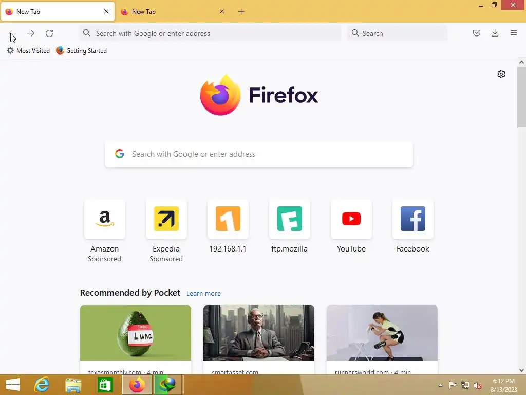Viewport: 526px width, 395px height.
Task: Focus the toolbar Search box
Action: click(397, 33)
